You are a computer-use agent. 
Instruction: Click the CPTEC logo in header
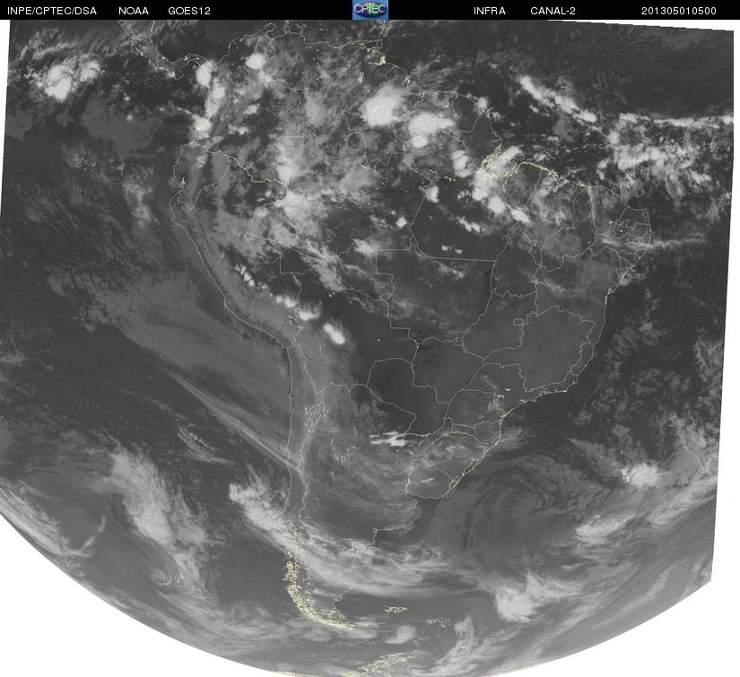point(370,10)
